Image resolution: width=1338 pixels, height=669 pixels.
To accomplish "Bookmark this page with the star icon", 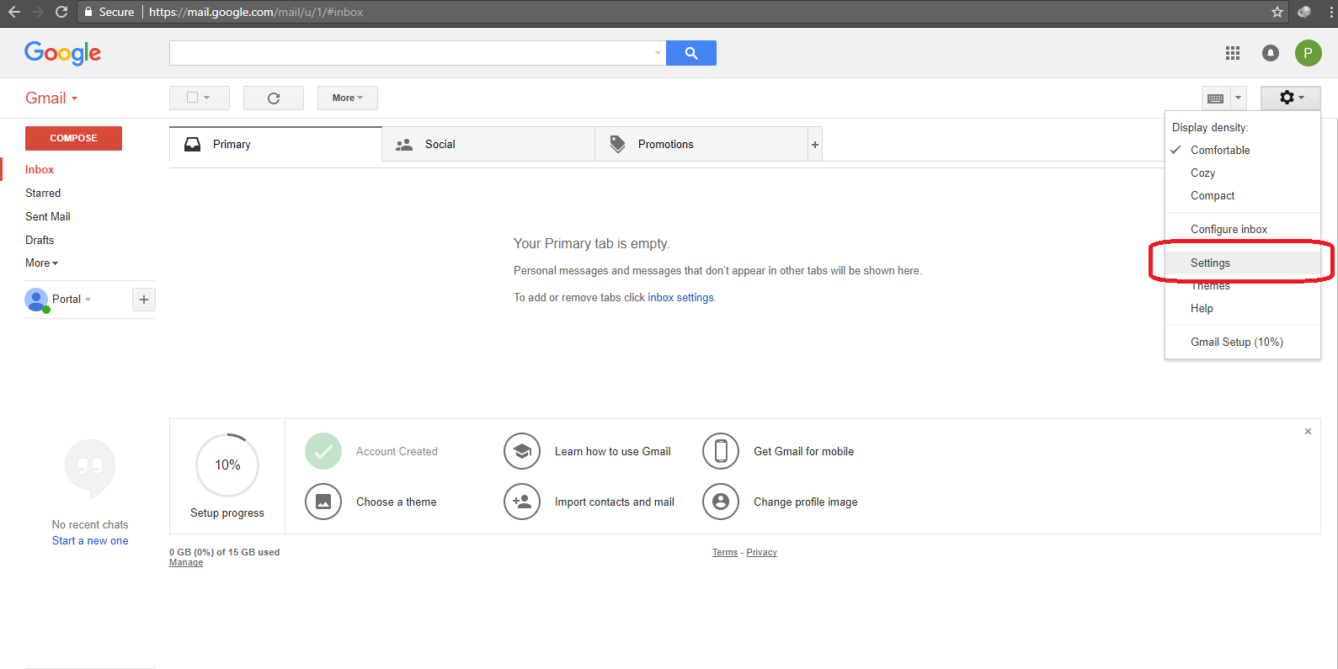I will (1277, 12).
